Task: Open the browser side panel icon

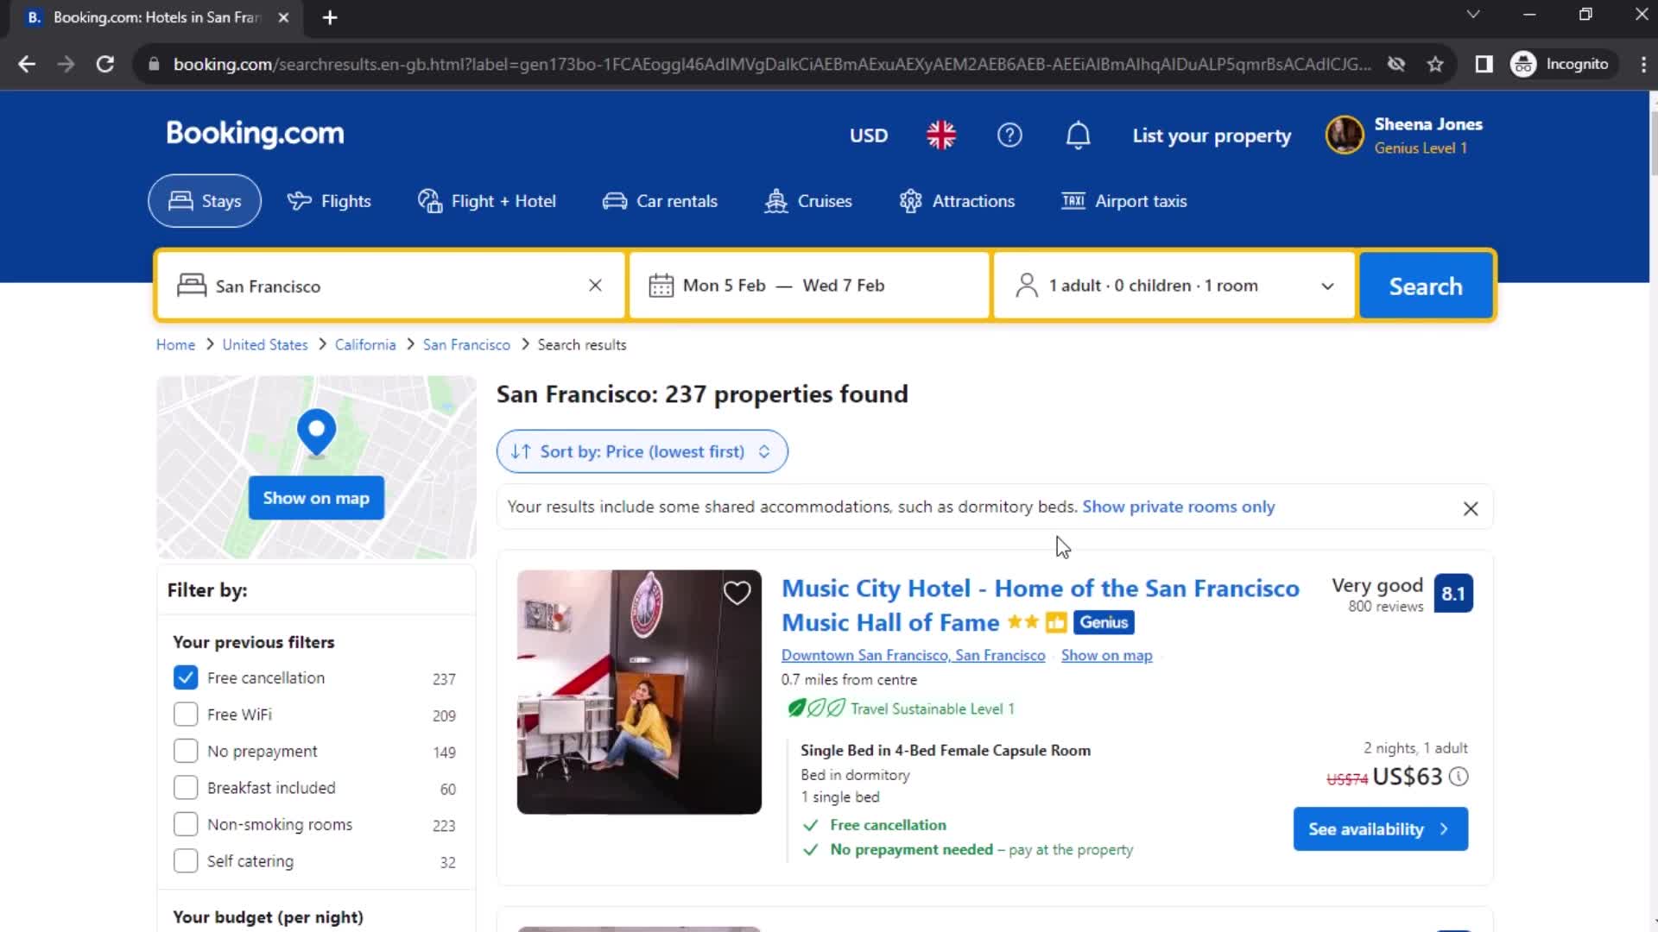Action: [1484, 64]
